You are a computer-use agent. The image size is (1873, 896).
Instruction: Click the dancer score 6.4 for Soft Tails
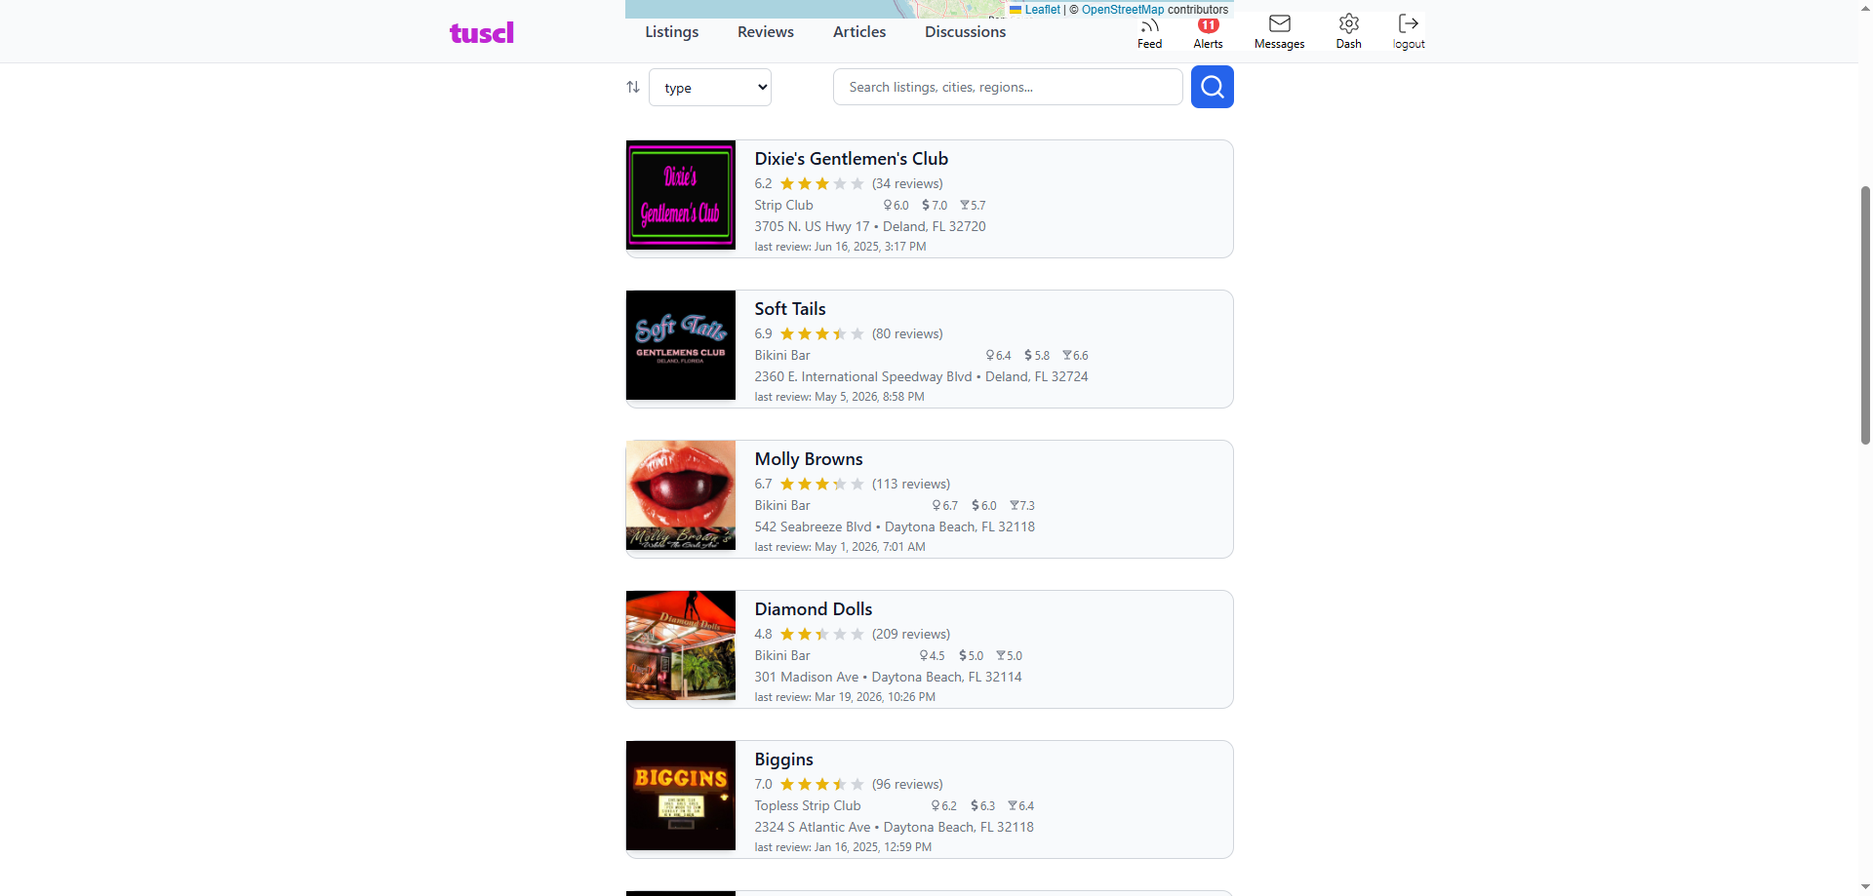pos(998,356)
